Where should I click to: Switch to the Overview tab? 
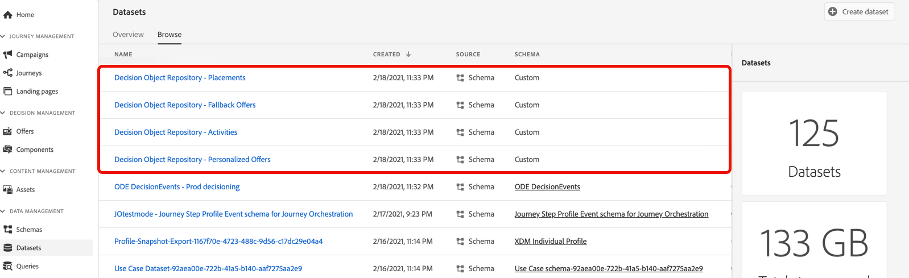[x=128, y=35]
